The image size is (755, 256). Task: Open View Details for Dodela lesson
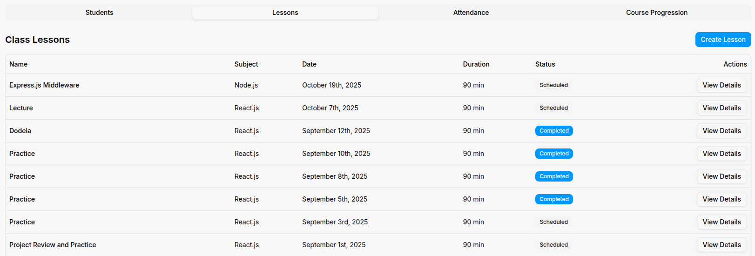click(721, 131)
